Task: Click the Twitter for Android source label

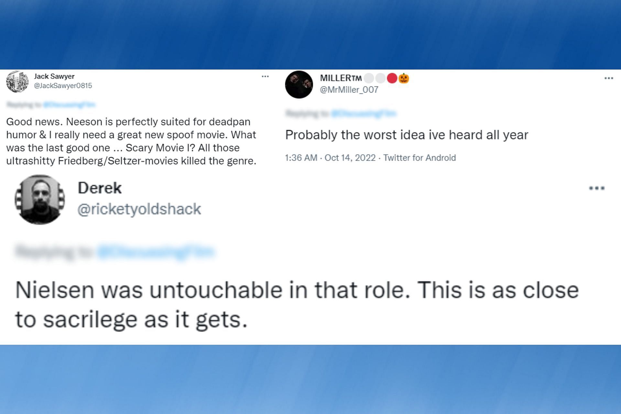Action: (419, 158)
